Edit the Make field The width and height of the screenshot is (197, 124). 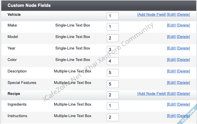(x=171, y=25)
